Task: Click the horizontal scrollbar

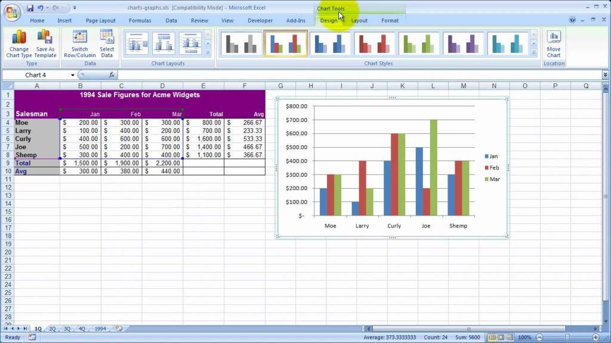Action: (x=468, y=329)
